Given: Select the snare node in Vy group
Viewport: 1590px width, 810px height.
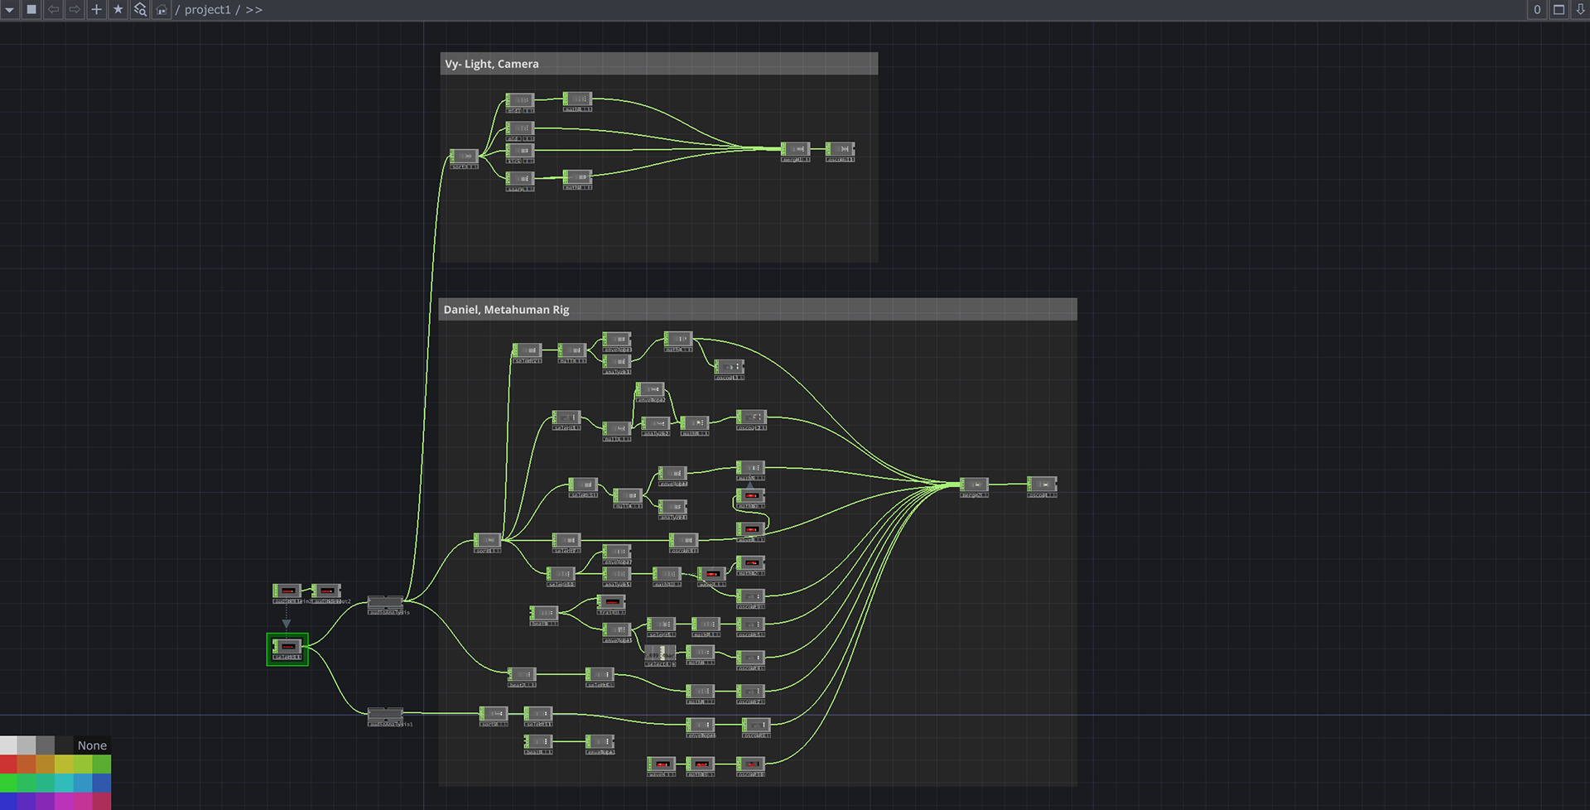Looking at the screenshot, I should click(x=520, y=181).
